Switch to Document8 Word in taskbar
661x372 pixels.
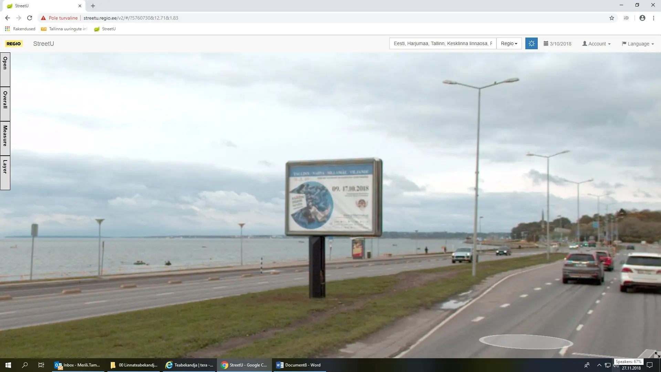299,365
